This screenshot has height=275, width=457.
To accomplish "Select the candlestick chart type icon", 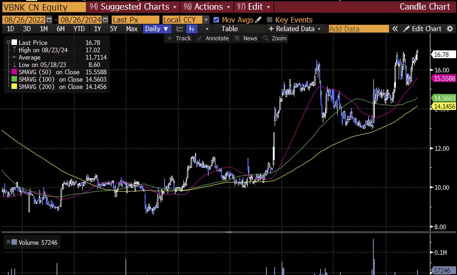I will pyautogui.click(x=192, y=28).
